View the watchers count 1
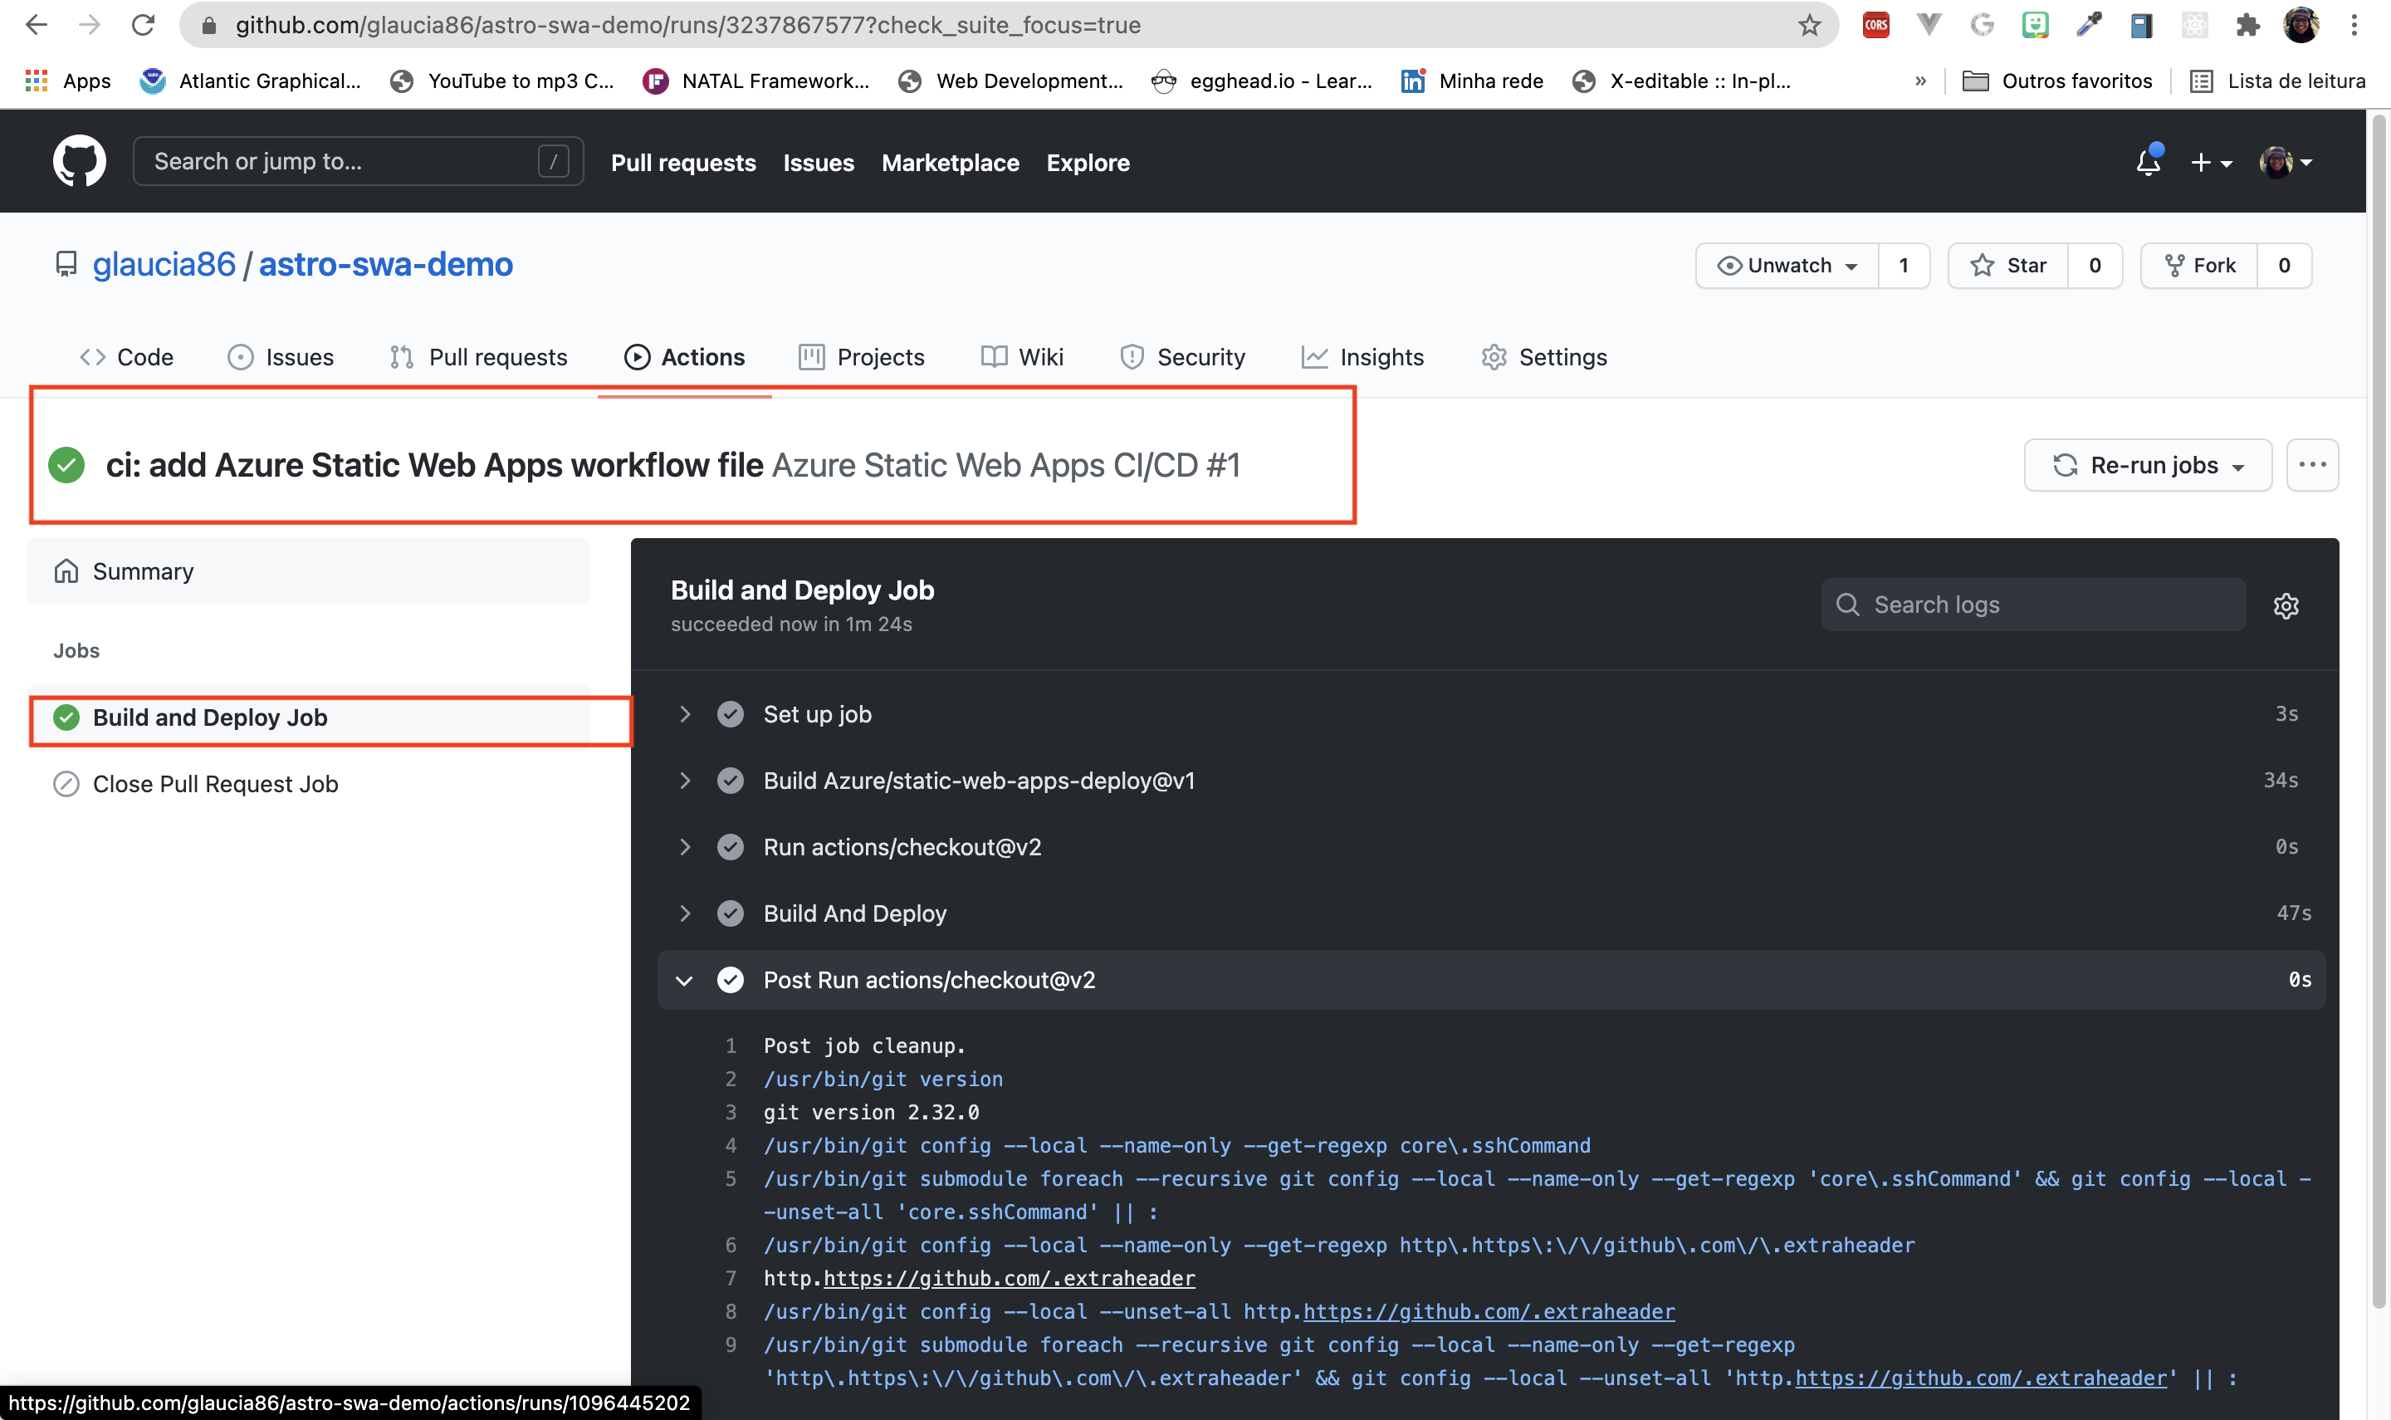2391x1420 pixels. click(x=1903, y=265)
